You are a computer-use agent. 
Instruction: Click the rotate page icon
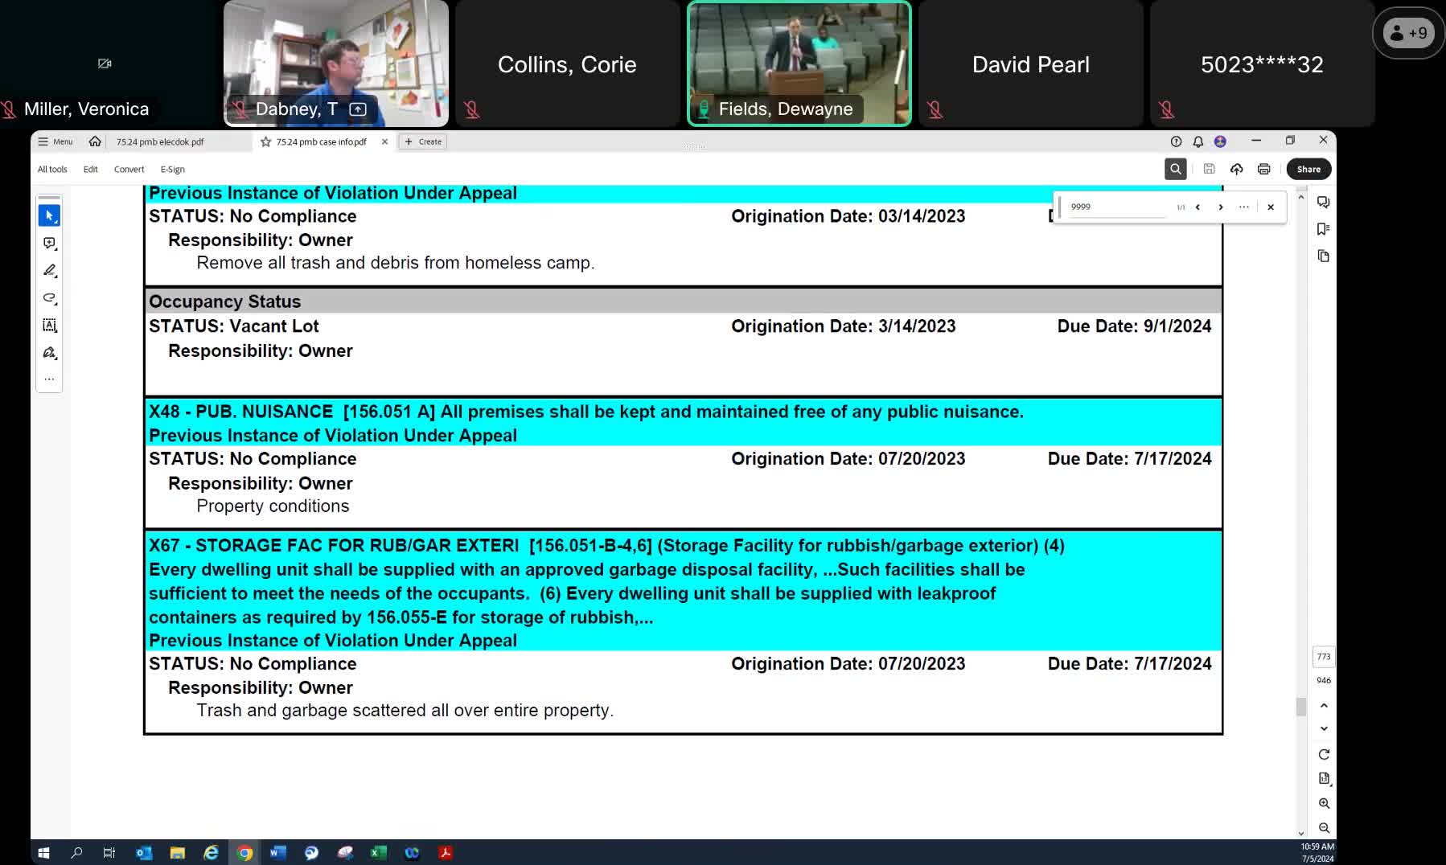pyautogui.click(x=1324, y=754)
